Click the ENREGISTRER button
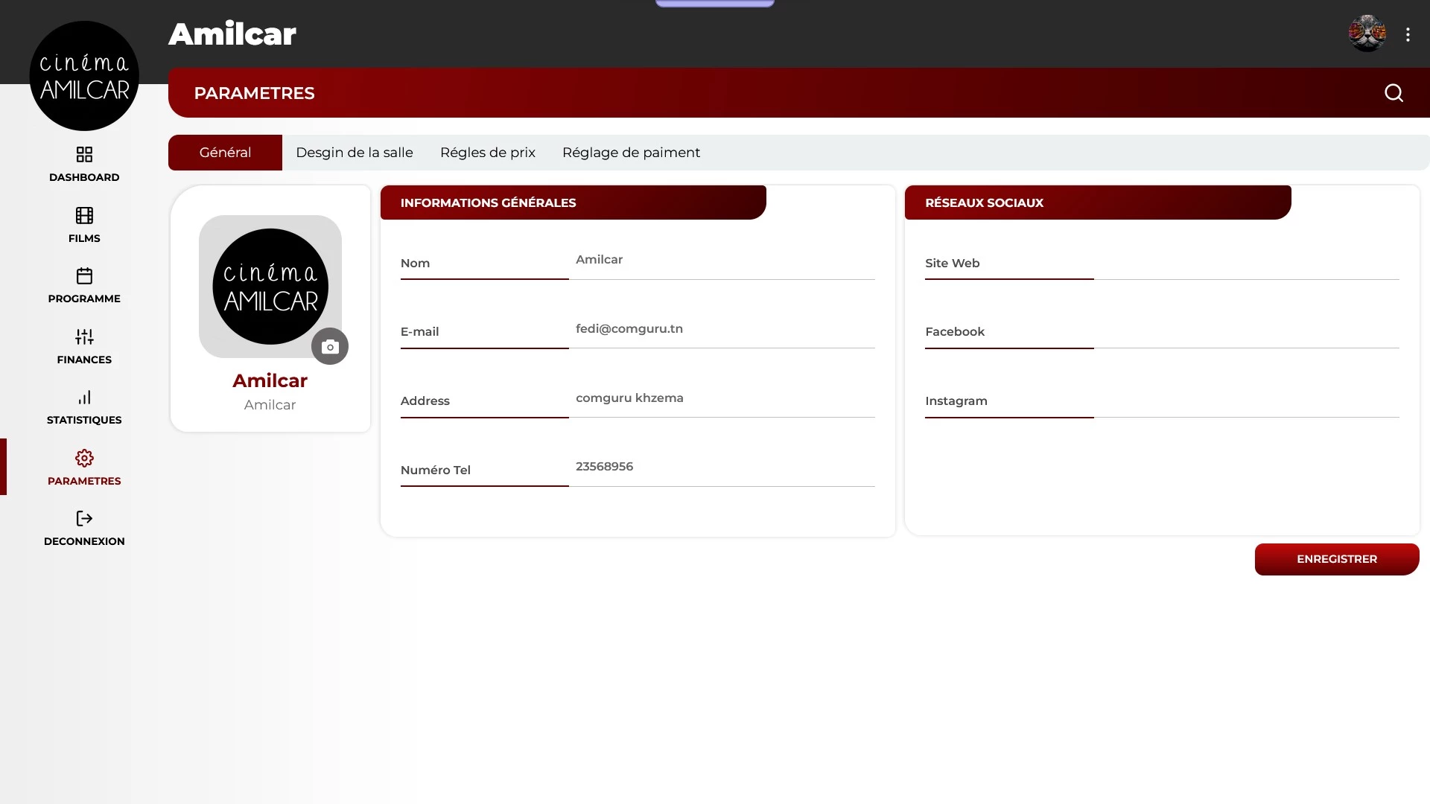Image resolution: width=1430 pixels, height=804 pixels. (1337, 559)
